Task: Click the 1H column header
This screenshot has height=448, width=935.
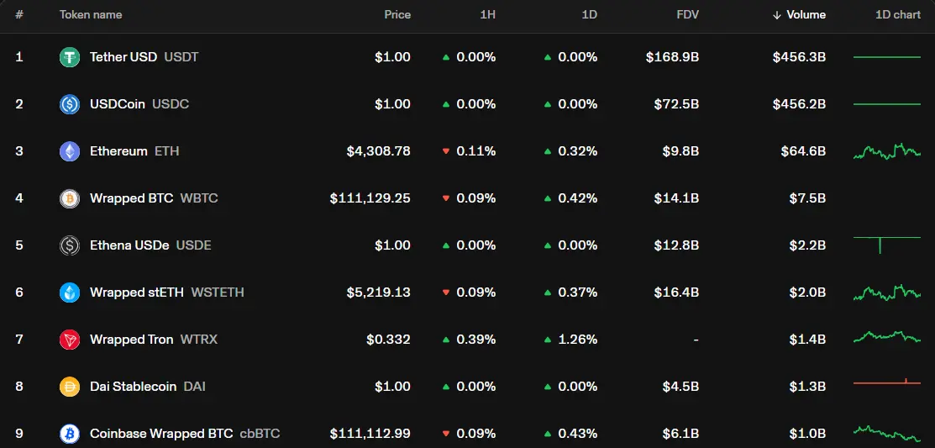Action: [x=486, y=15]
